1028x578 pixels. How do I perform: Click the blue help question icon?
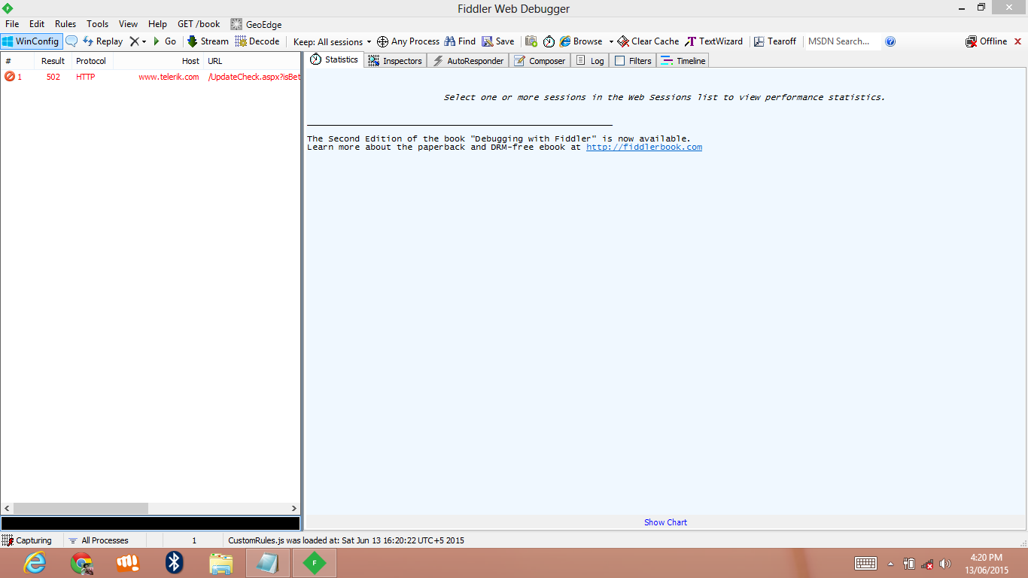pyautogui.click(x=890, y=41)
